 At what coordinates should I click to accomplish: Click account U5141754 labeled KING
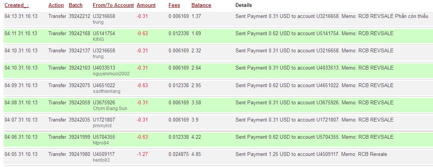click(104, 34)
